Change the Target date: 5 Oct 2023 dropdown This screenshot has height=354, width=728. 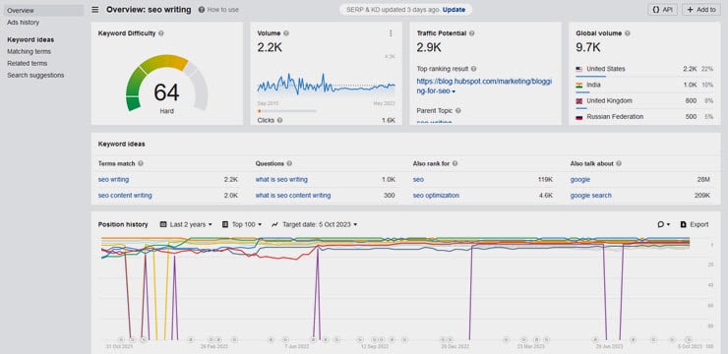click(x=315, y=224)
